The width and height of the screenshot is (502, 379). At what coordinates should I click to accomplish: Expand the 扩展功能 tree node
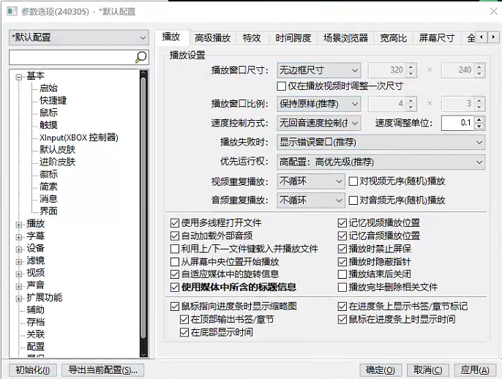click(19, 298)
